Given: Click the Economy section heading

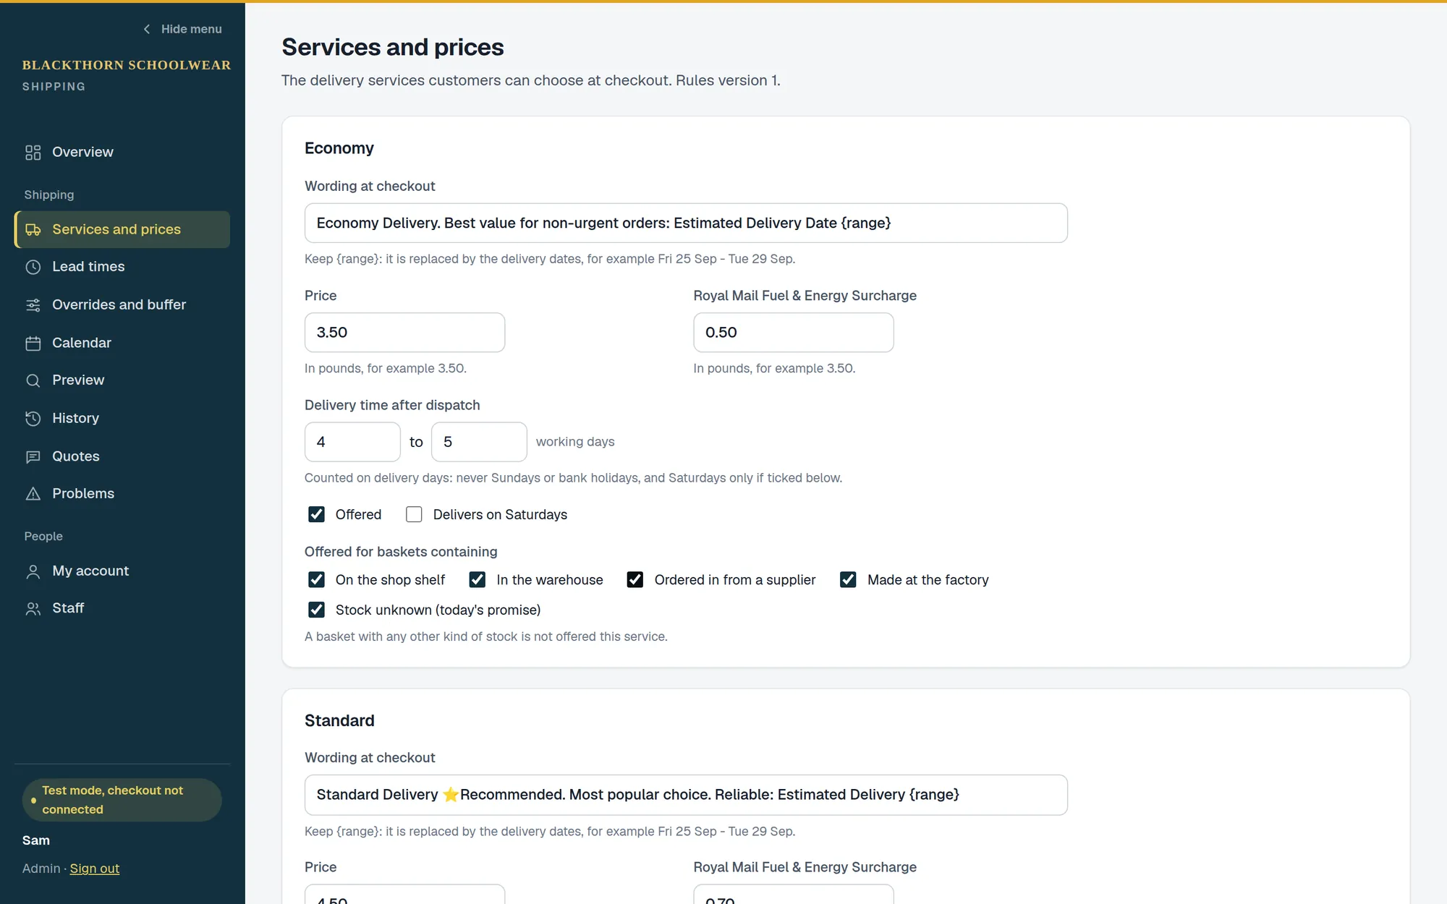Looking at the screenshot, I should (339, 148).
